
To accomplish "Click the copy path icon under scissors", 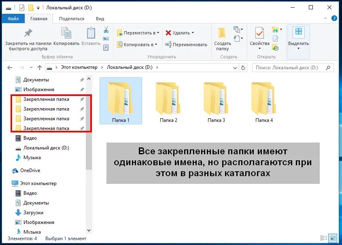I will (106, 38).
